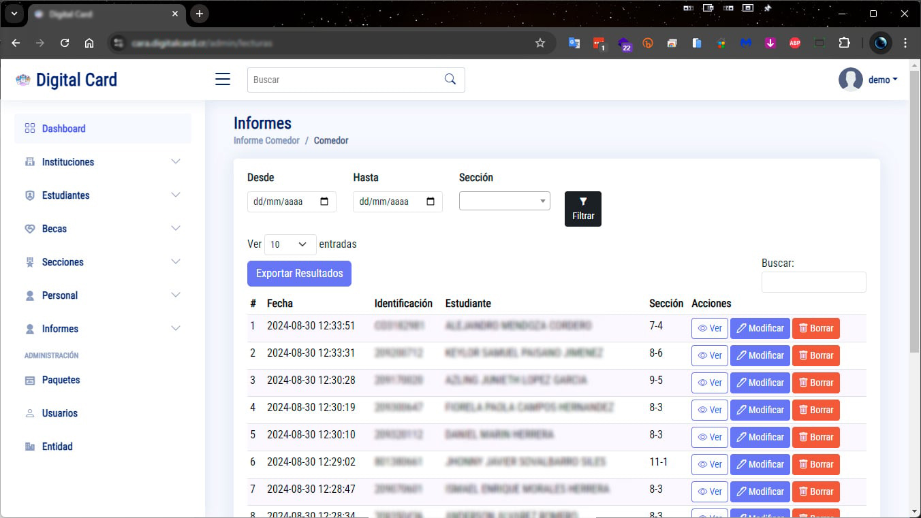
Task: Open the browser extensions puzzle icon
Action: [845, 43]
